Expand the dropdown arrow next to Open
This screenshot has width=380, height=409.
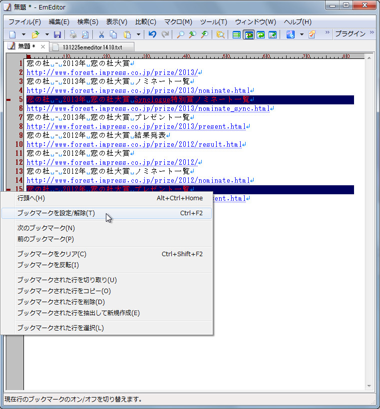(47, 34)
